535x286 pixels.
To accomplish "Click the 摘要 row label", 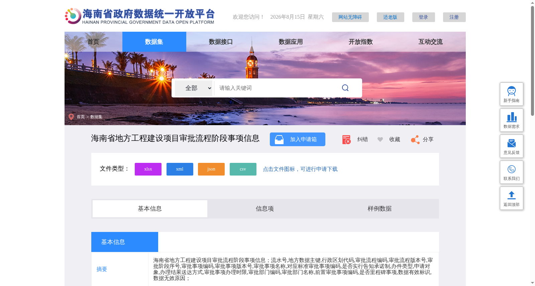I will [102, 269].
